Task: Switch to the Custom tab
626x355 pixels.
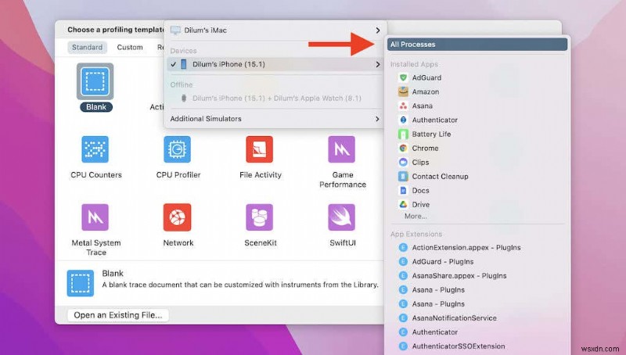Action: [x=130, y=47]
